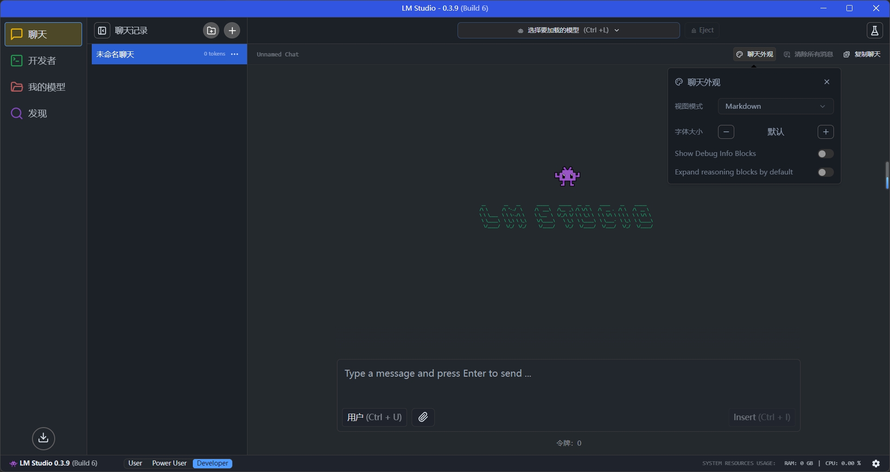Start a new chat with plus button

(232, 31)
